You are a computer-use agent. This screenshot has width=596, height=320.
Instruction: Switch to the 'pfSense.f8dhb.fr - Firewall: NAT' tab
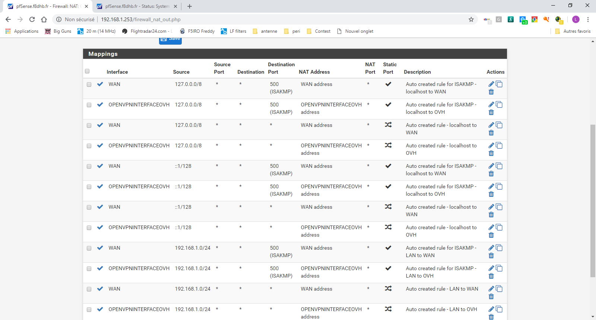click(47, 6)
